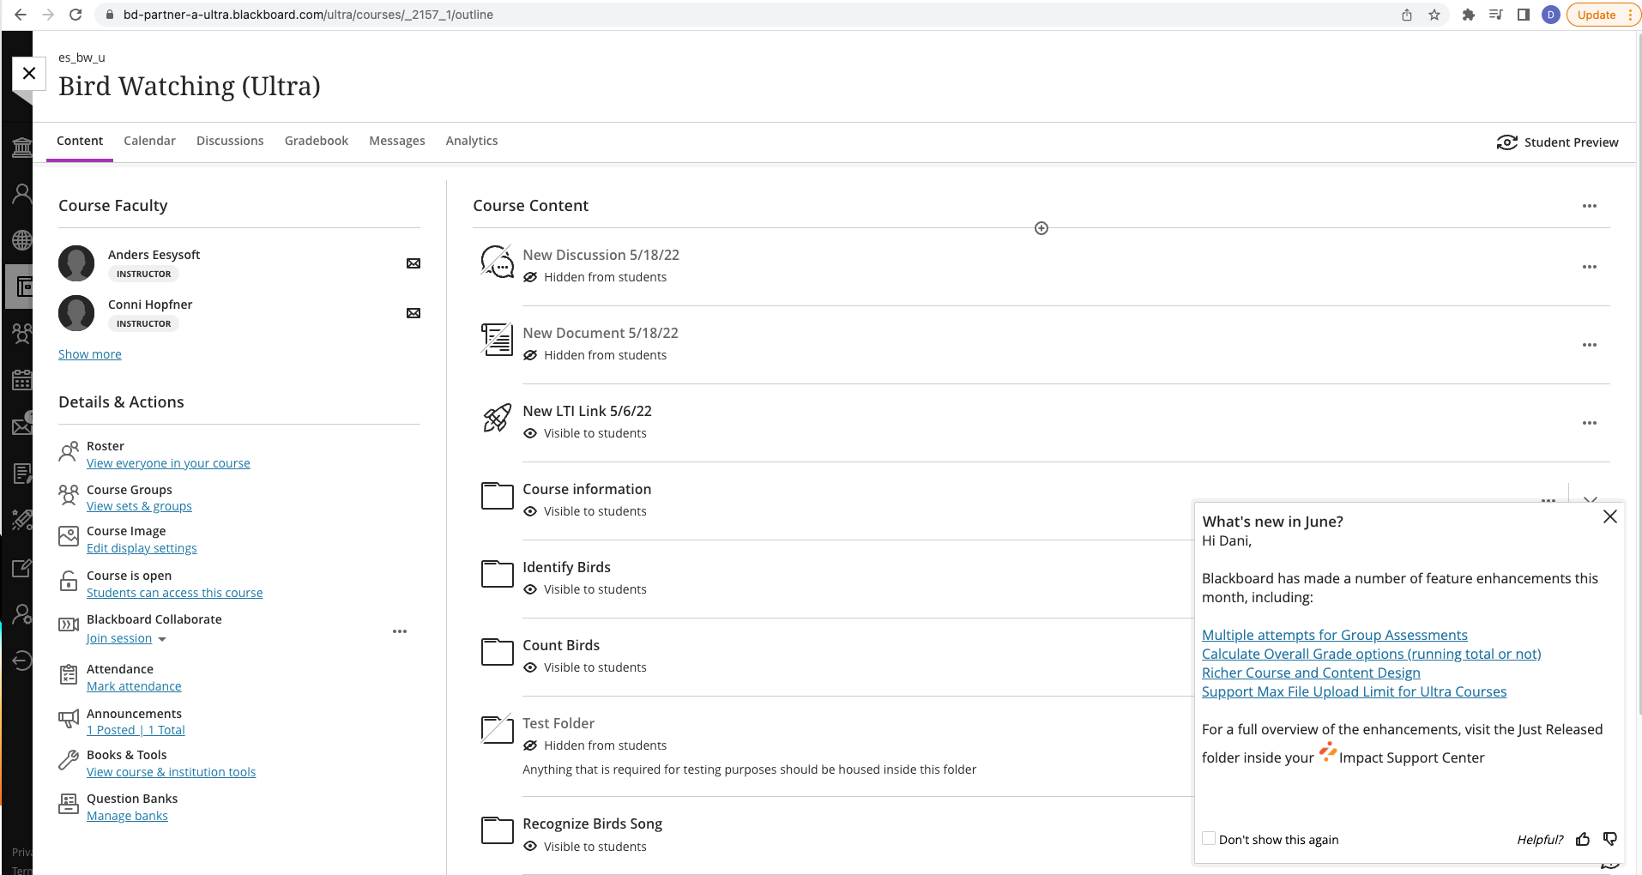Open Student Preview mode

1557,142
